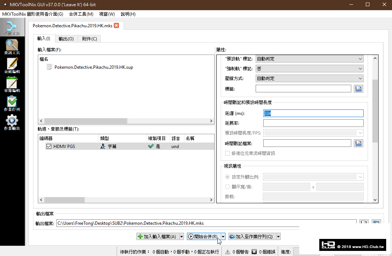
Task: Expand the 開始合併 dropdown arrow
Action: tap(223, 236)
